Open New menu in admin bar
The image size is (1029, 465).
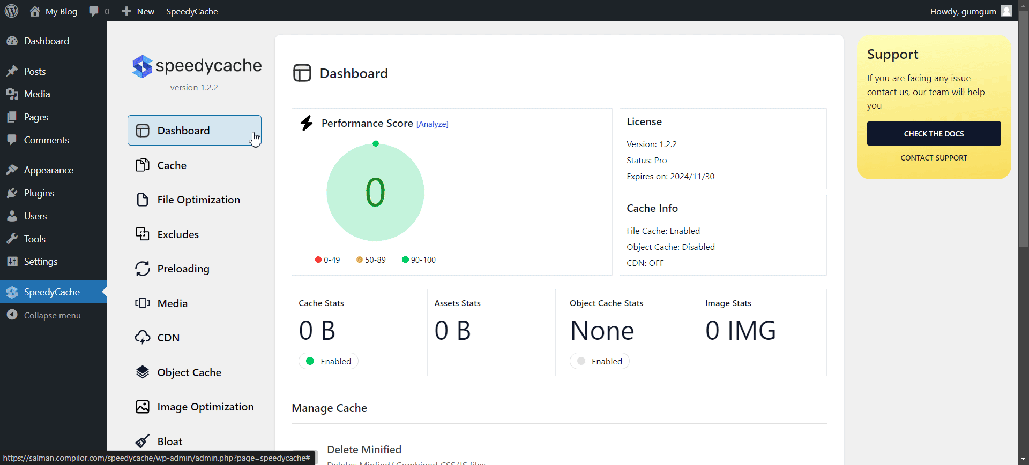tap(138, 11)
